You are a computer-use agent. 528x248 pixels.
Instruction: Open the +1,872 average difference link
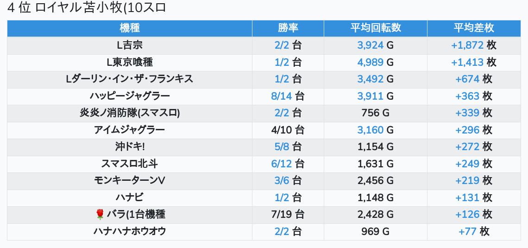(x=467, y=45)
